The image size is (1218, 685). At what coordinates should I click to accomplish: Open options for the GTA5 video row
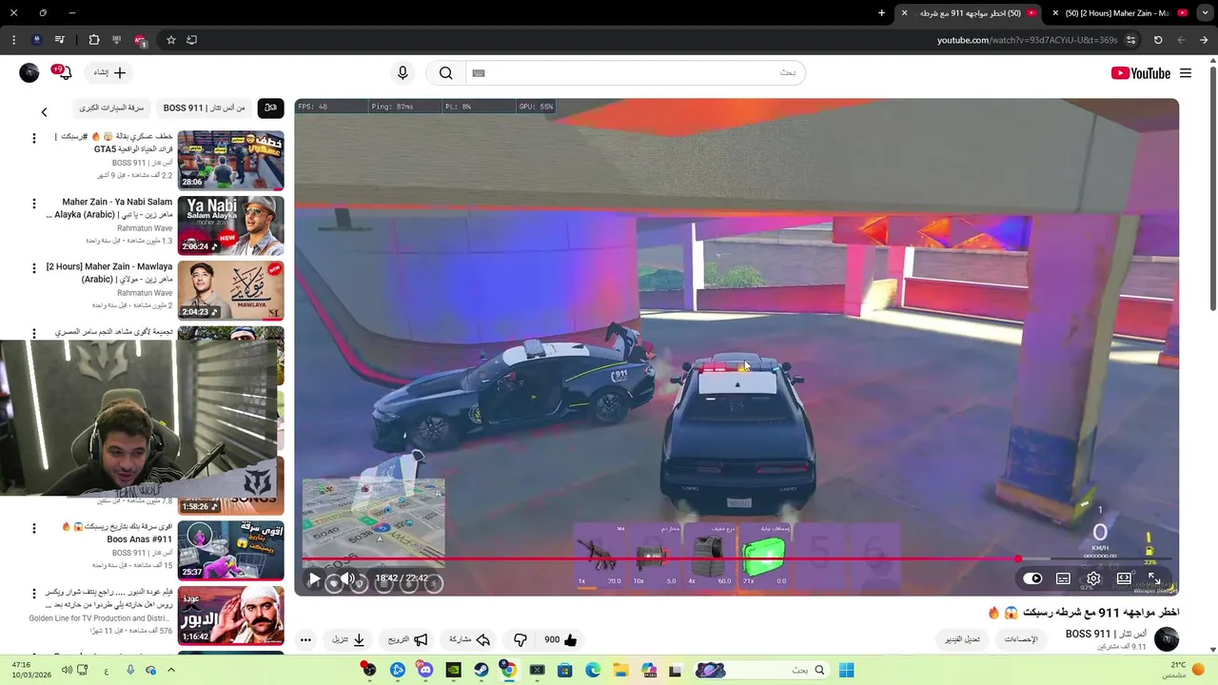tap(34, 138)
